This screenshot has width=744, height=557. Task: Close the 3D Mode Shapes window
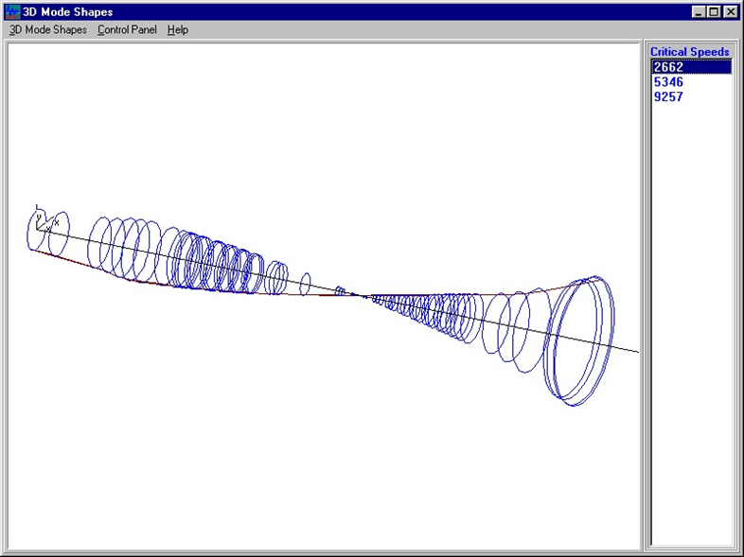731,11
